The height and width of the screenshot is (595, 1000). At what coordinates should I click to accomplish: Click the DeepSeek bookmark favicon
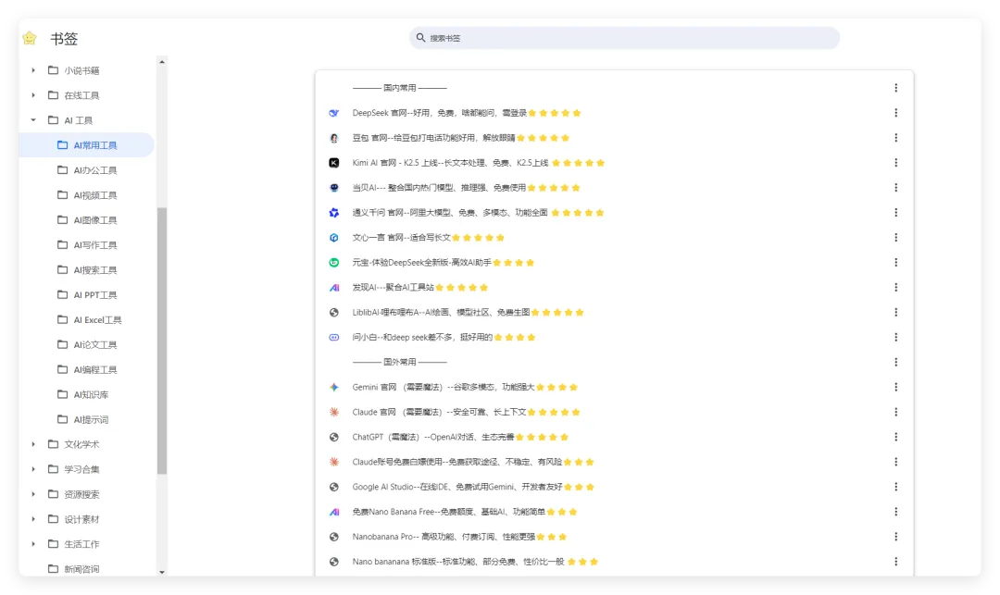tap(333, 113)
